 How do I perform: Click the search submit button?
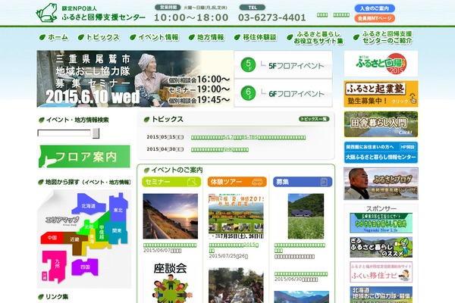96,133
